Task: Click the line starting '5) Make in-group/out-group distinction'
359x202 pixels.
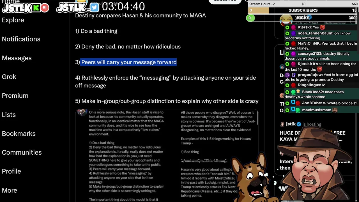Action: (167, 101)
